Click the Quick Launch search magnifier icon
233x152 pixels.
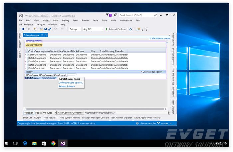(155, 15)
